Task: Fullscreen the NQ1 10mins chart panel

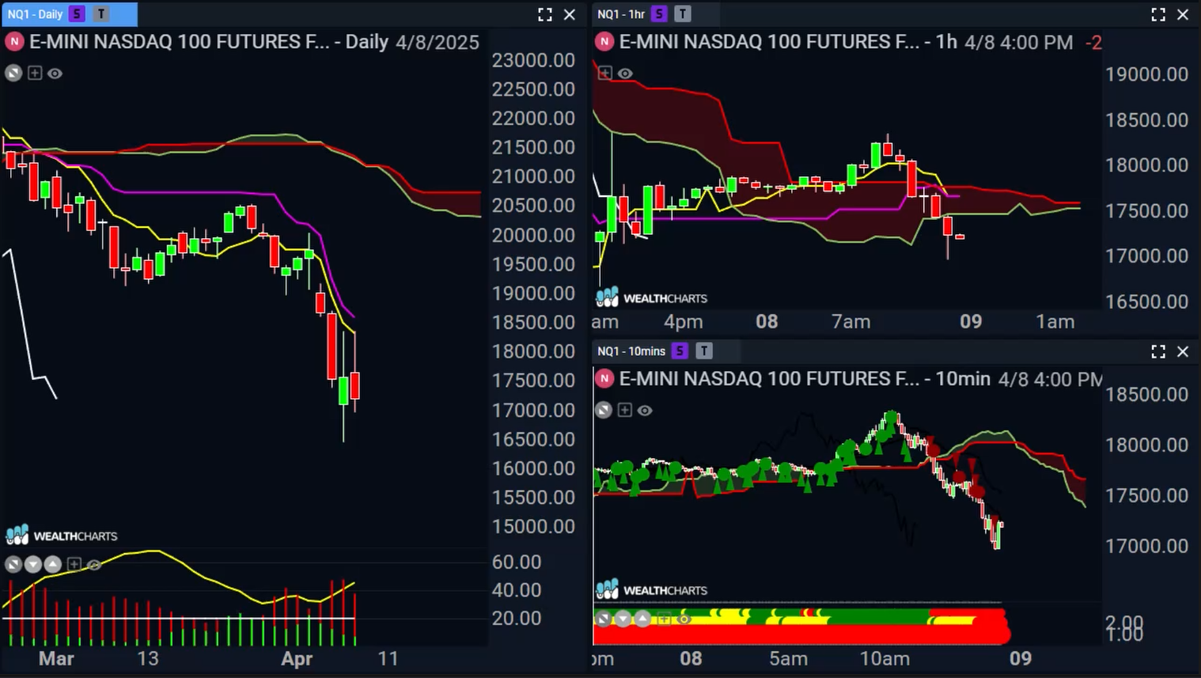Action: [1158, 351]
